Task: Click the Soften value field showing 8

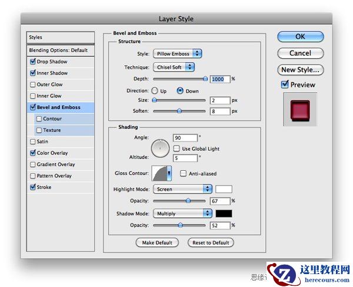Action: pyautogui.click(x=220, y=111)
